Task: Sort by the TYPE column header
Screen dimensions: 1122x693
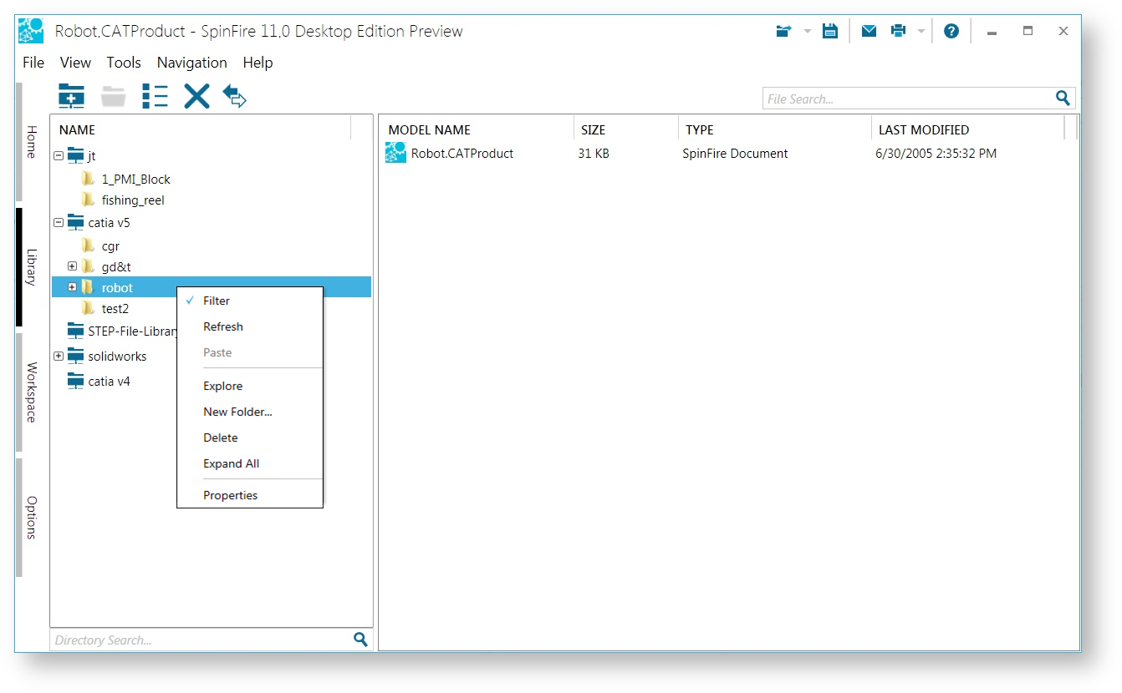Action: [x=774, y=129]
